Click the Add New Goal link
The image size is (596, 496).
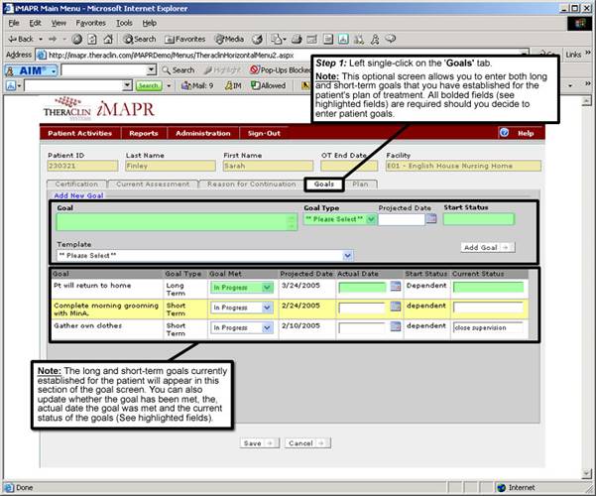pyautogui.click(x=79, y=196)
